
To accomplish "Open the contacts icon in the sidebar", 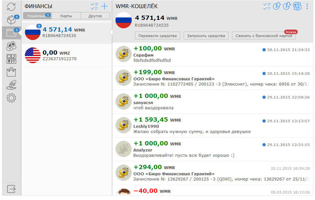I will click(11, 46).
